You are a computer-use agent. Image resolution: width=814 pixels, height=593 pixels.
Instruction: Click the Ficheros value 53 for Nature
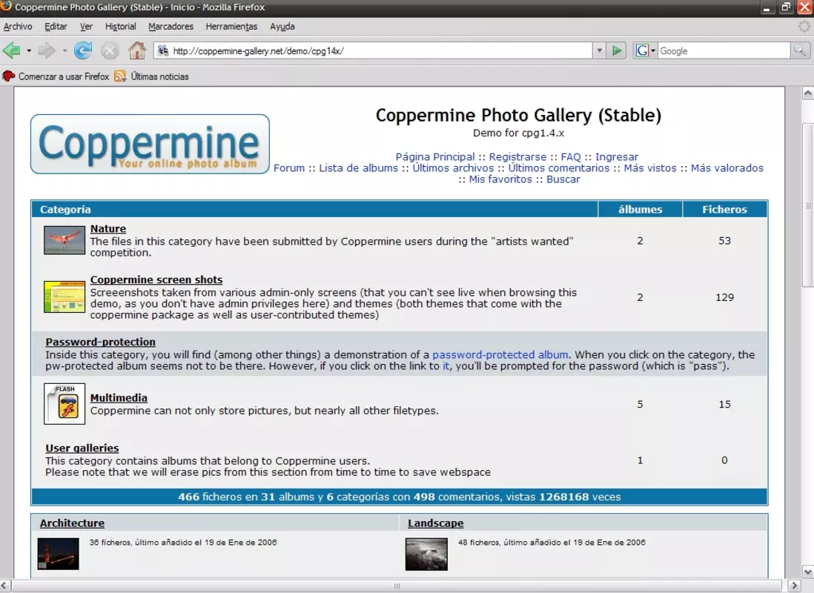click(725, 241)
